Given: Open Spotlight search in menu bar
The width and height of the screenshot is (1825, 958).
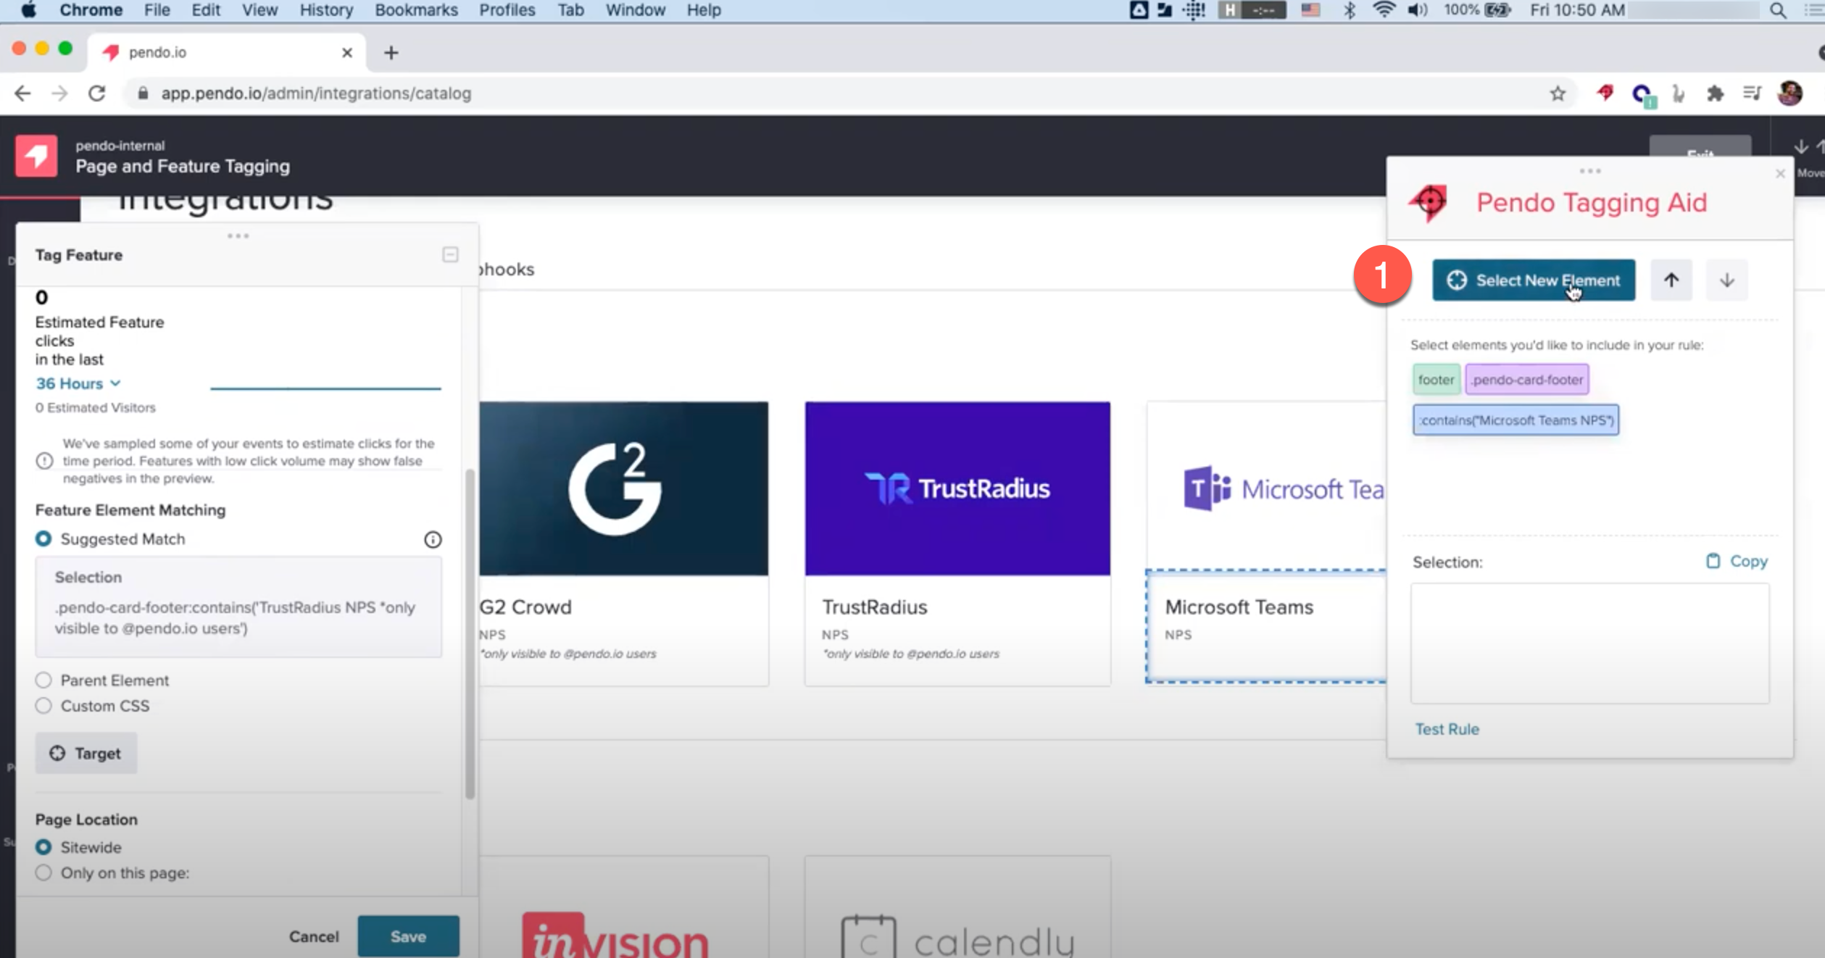Looking at the screenshot, I should (1777, 10).
